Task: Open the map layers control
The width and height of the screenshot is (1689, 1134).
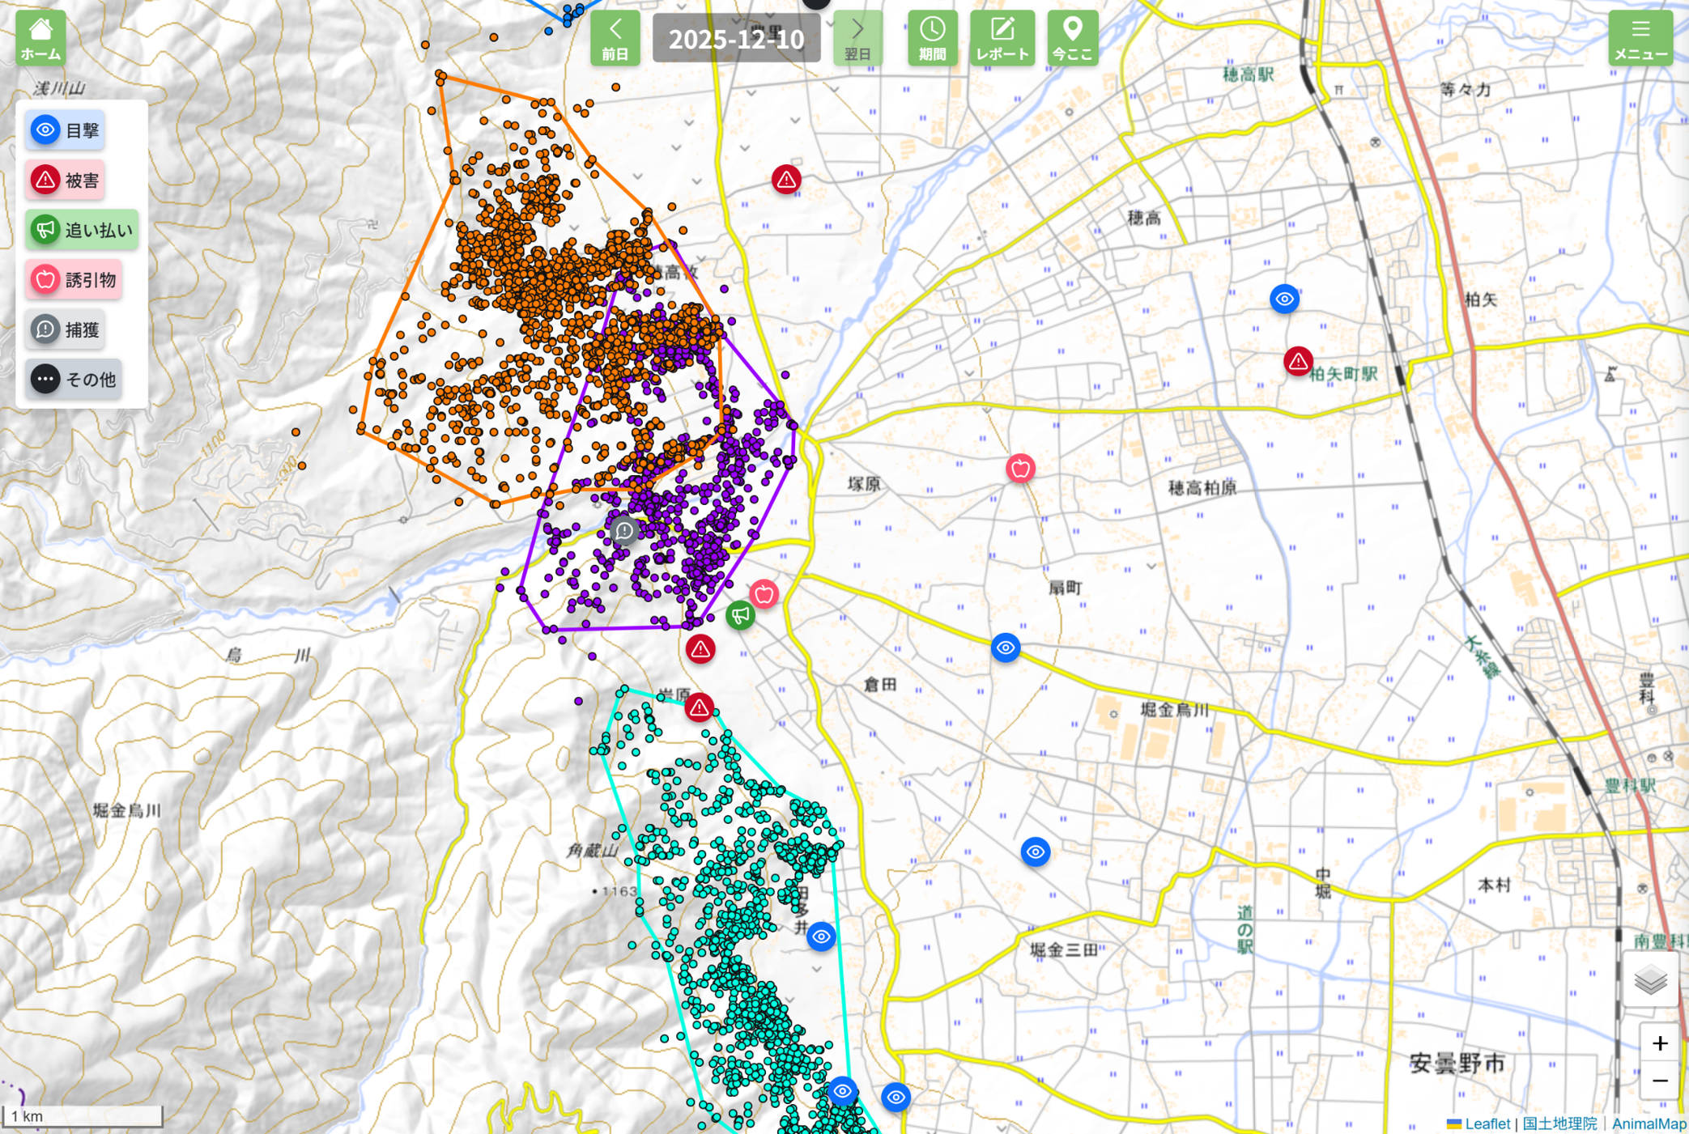Action: 1650,981
